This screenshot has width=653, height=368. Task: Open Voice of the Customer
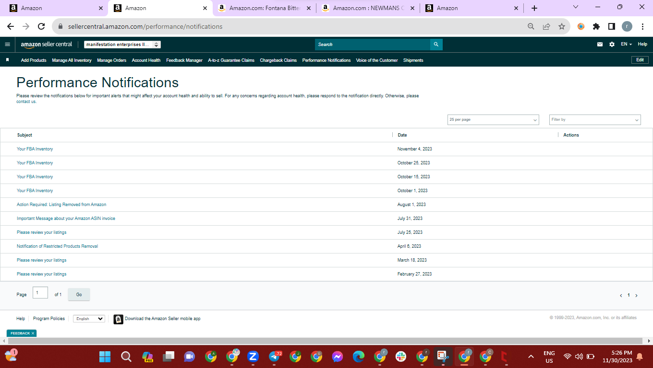(377, 60)
